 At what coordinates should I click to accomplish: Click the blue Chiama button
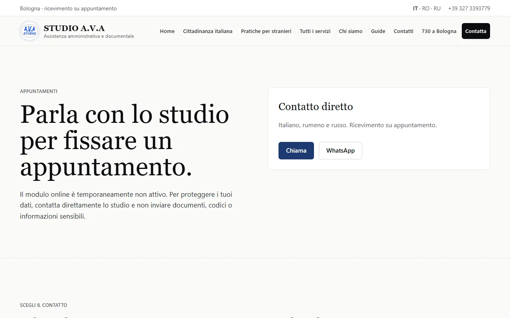[x=296, y=151]
